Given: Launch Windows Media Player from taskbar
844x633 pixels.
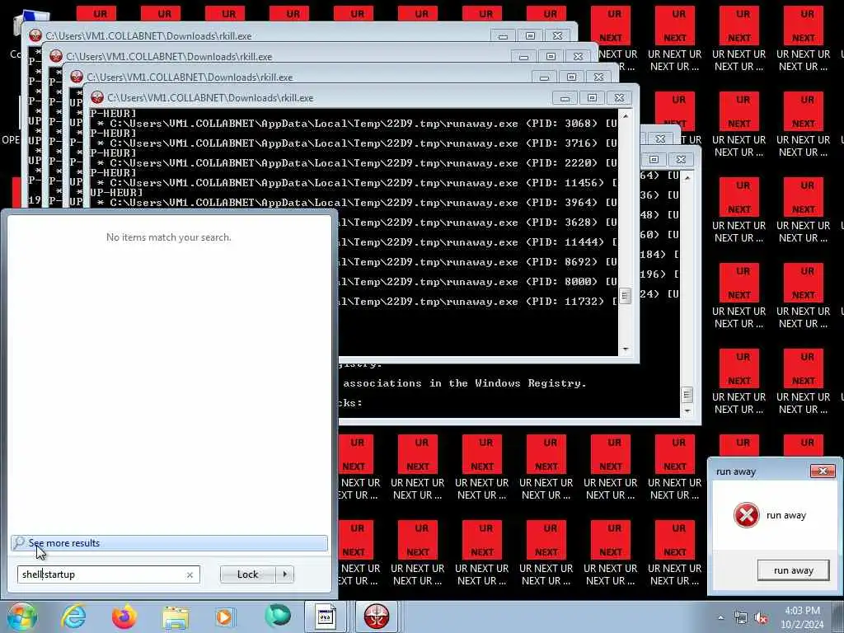Looking at the screenshot, I should [225, 617].
